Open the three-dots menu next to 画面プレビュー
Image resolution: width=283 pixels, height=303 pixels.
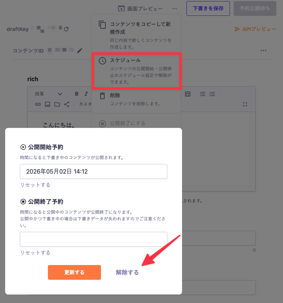pos(174,8)
